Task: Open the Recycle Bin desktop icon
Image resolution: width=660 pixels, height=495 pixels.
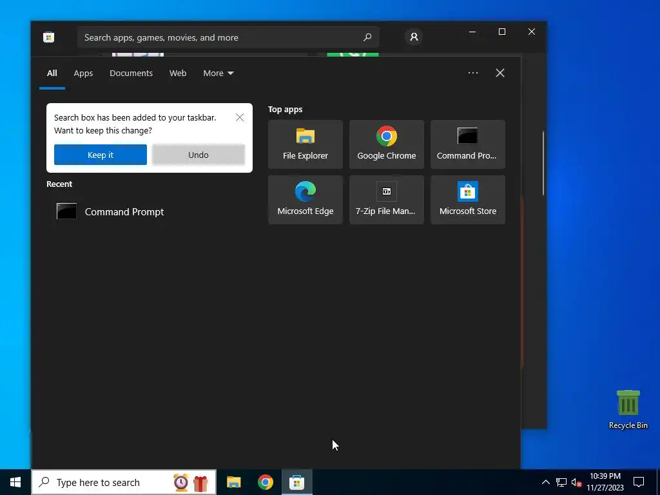Action: click(628, 409)
